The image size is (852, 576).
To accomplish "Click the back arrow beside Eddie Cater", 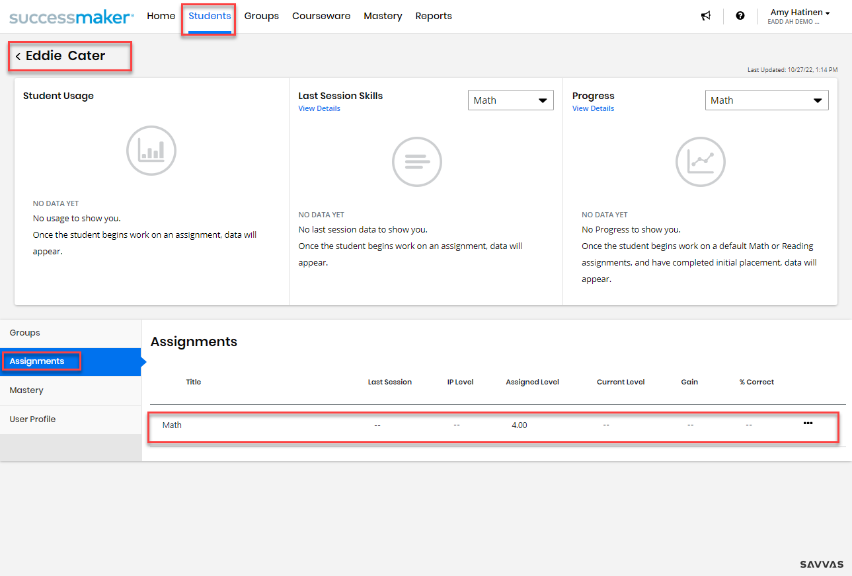I will coord(18,57).
